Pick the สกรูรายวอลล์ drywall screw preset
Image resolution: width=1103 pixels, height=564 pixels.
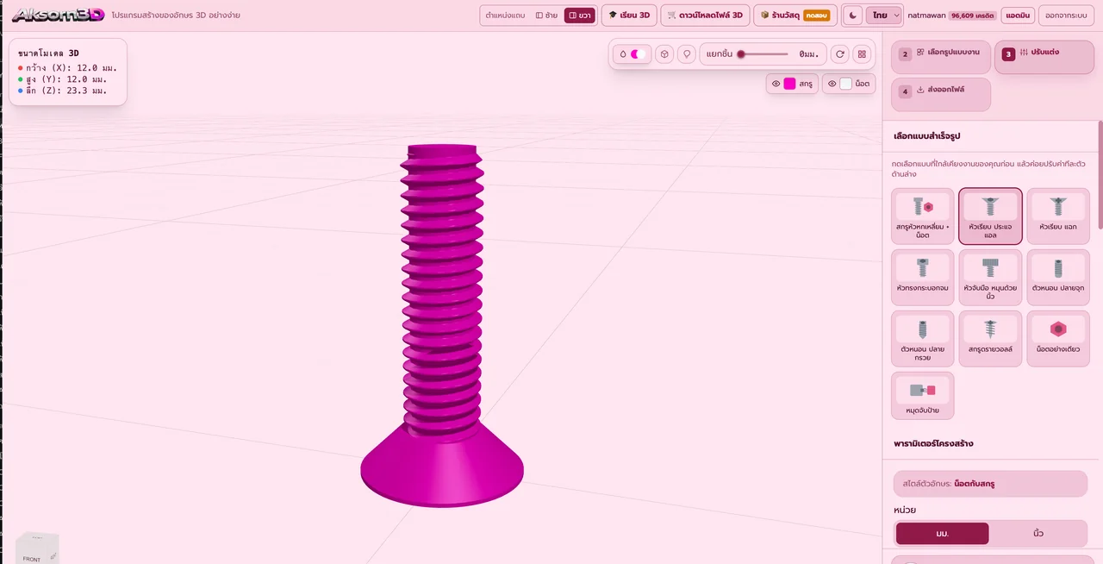pyautogui.click(x=990, y=338)
